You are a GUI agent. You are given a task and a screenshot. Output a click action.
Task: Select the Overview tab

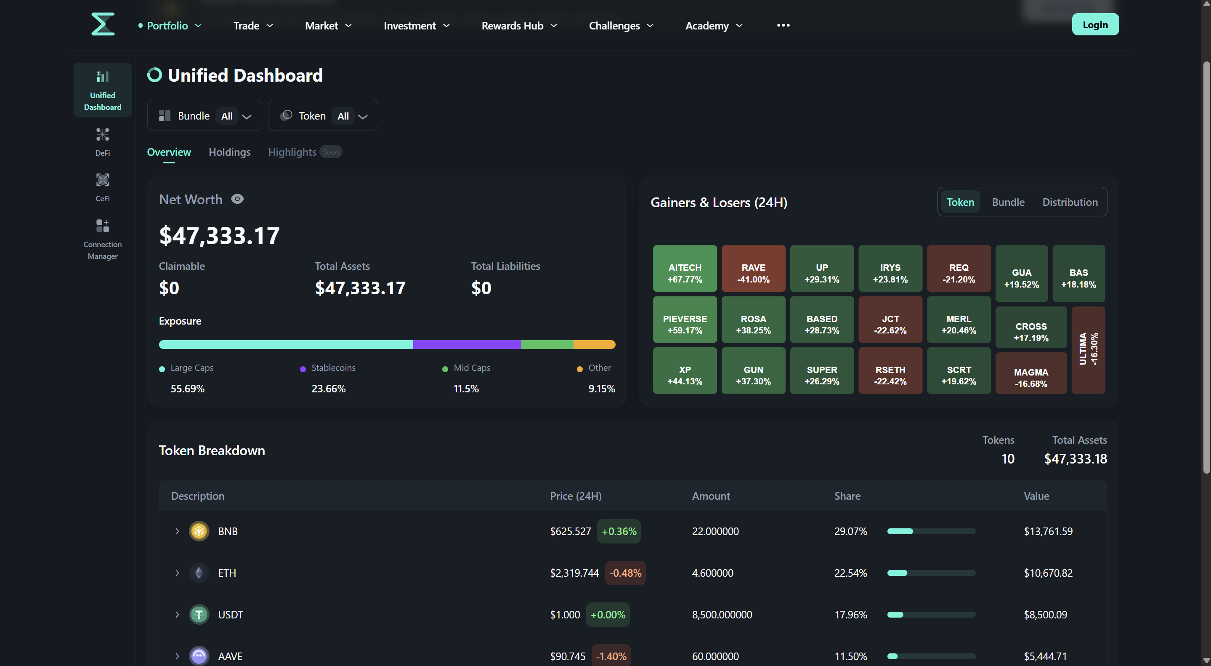pyautogui.click(x=169, y=152)
